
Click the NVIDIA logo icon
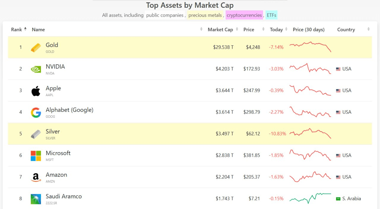click(36, 69)
